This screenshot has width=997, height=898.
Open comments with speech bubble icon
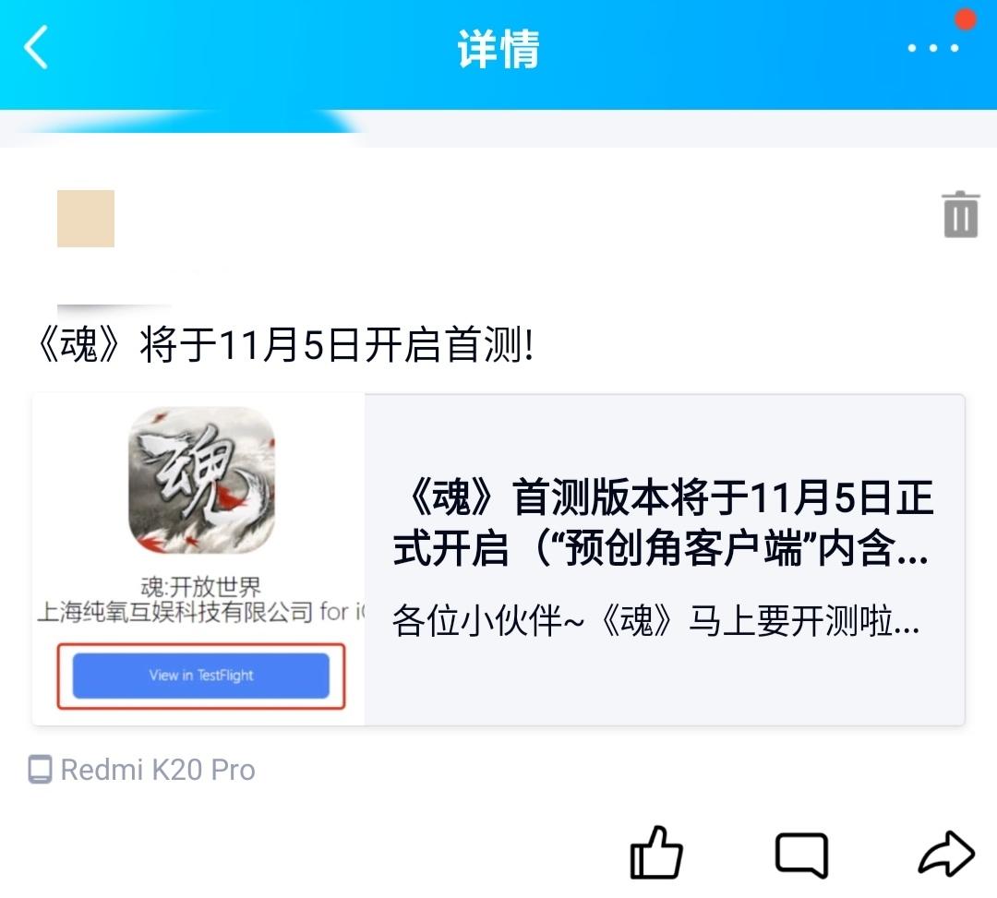click(x=801, y=855)
